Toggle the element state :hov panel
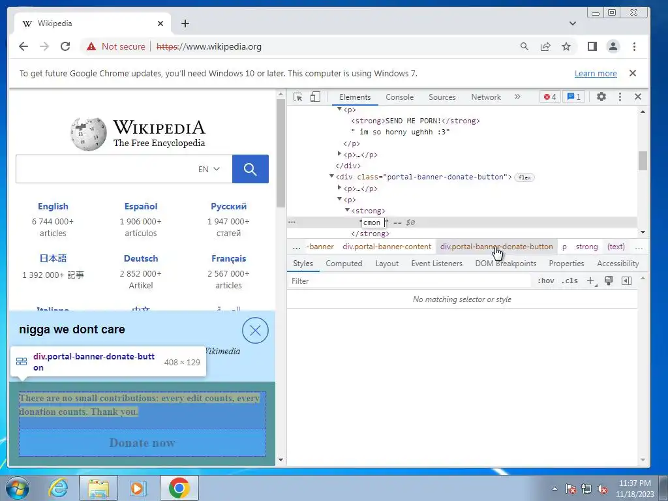The width and height of the screenshot is (668, 501). (546, 281)
